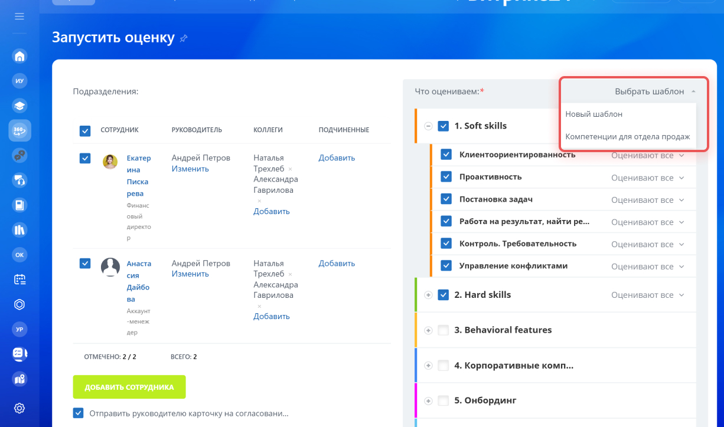The height and width of the screenshot is (427, 724).
Task: Choose Компетенции для отдела продаж template
Action: [628, 136]
